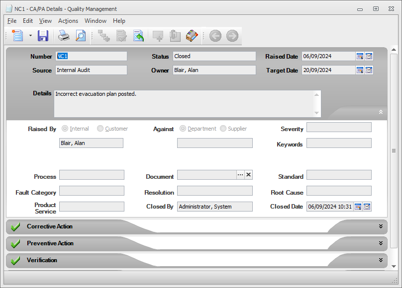Image resolution: width=402 pixels, height=288 pixels.
Task: Click the Fault Category field
Action: (92, 191)
